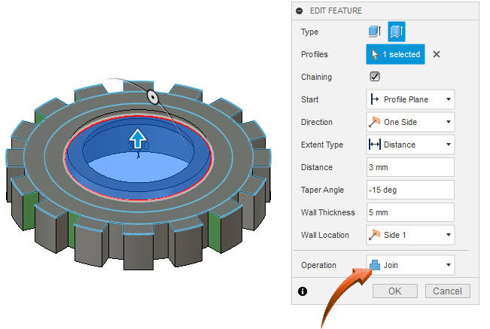Click the Wall Thickness input field
Viewport: 490px width, 329px height.
(x=410, y=212)
